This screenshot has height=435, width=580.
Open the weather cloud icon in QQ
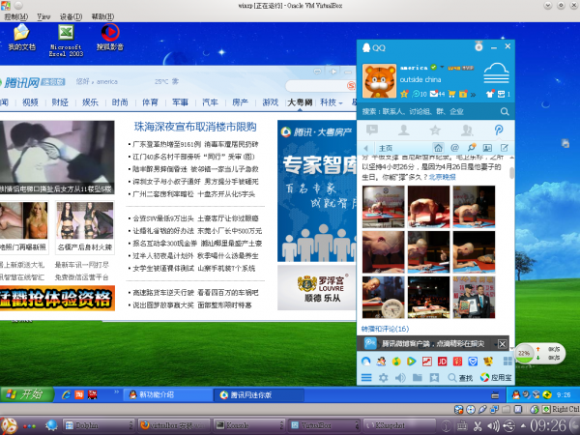pos(497,73)
